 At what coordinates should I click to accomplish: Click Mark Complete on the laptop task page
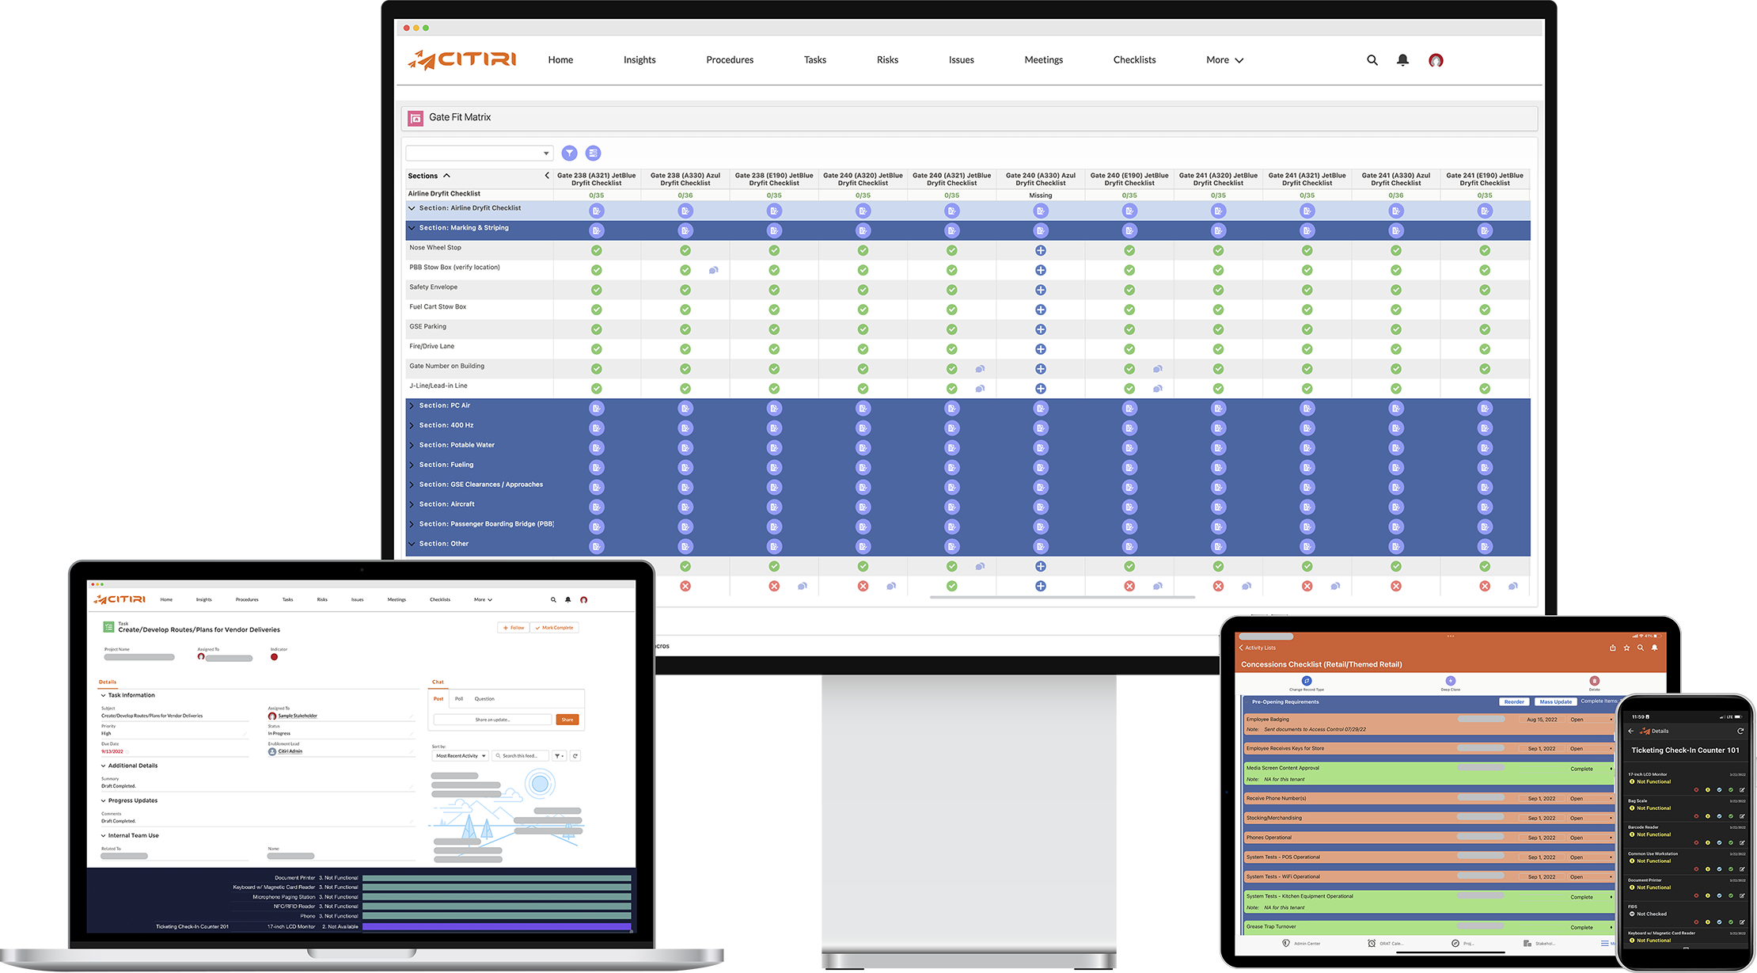pos(555,628)
